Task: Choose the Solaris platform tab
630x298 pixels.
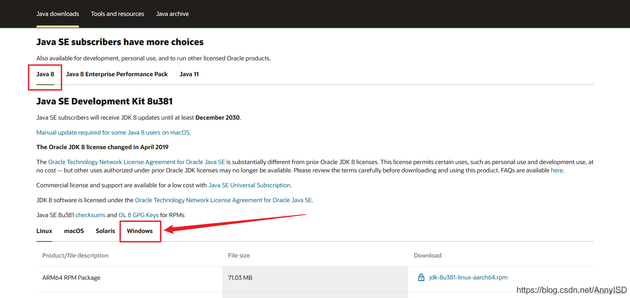Action: (105, 231)
